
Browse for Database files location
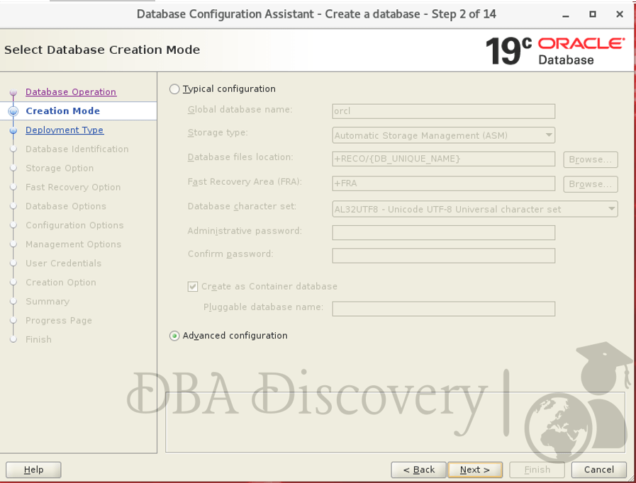coord(591,159)
